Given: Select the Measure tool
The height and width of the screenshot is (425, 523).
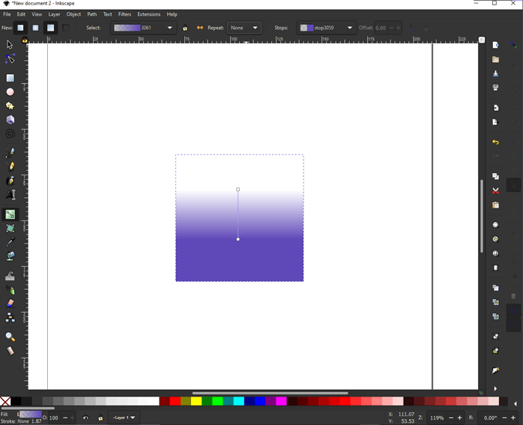Looking at the screenshot, I should pos(10,351).
